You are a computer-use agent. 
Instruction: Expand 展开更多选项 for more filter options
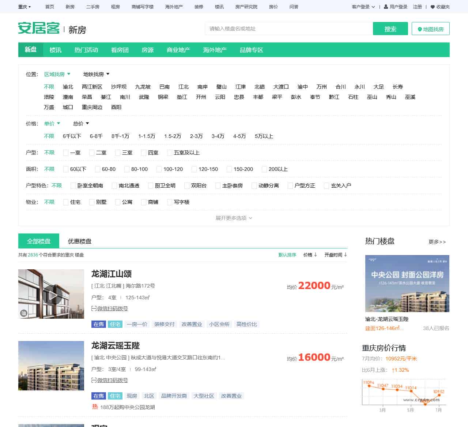233,218
